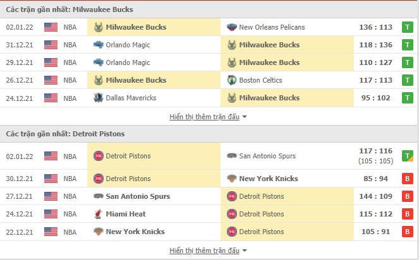The width and height of the screenshot is (419, 260).
Task: Click the New Orleans Pelicans team logo
Action: (x=232, y=27)
